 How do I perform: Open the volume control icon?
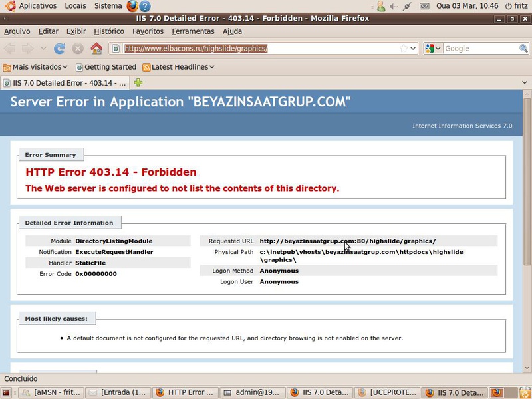click(x=394, y=6)
